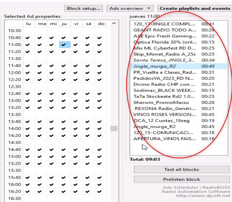Select the TaTa Stockeate Rd2 ad
This screenshot has height=202, width=232.
point(179,96)
